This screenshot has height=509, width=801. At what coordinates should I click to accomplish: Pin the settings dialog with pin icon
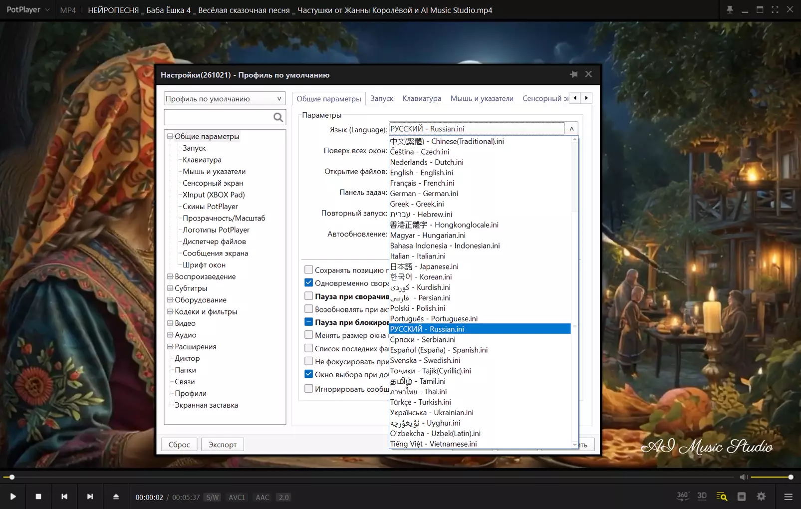click(x=574, y=74)
